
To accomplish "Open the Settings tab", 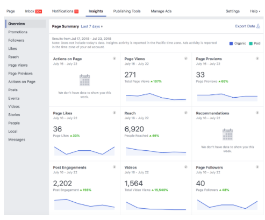I will [233, 11].
